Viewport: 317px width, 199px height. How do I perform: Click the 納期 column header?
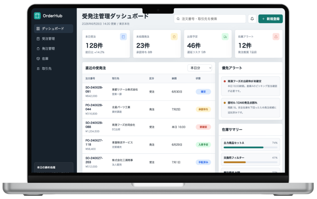point(174,78)
